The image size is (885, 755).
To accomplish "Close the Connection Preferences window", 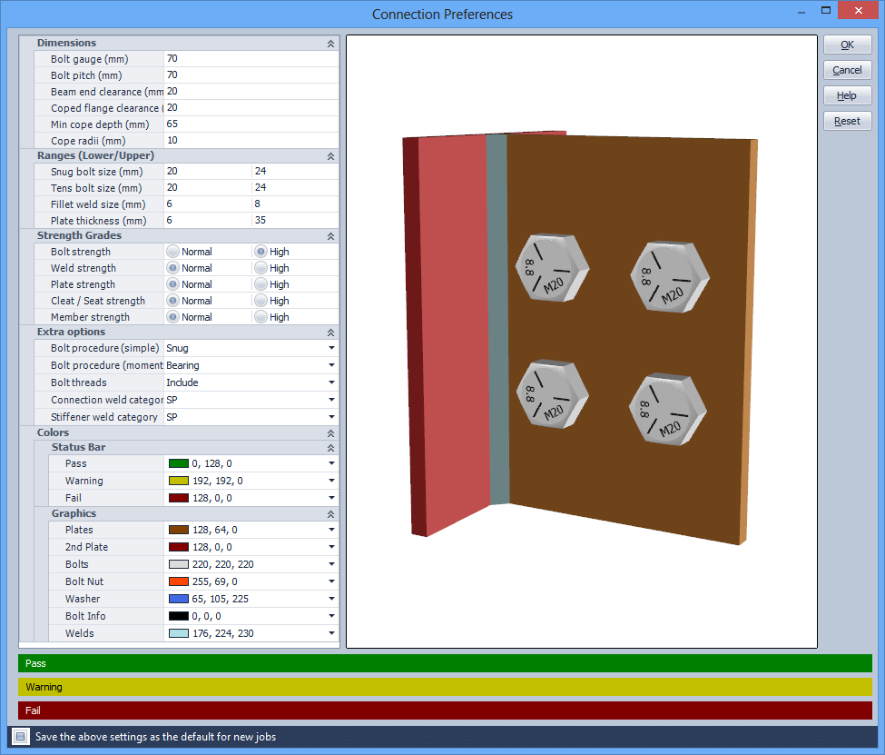I will click(858, 10).
